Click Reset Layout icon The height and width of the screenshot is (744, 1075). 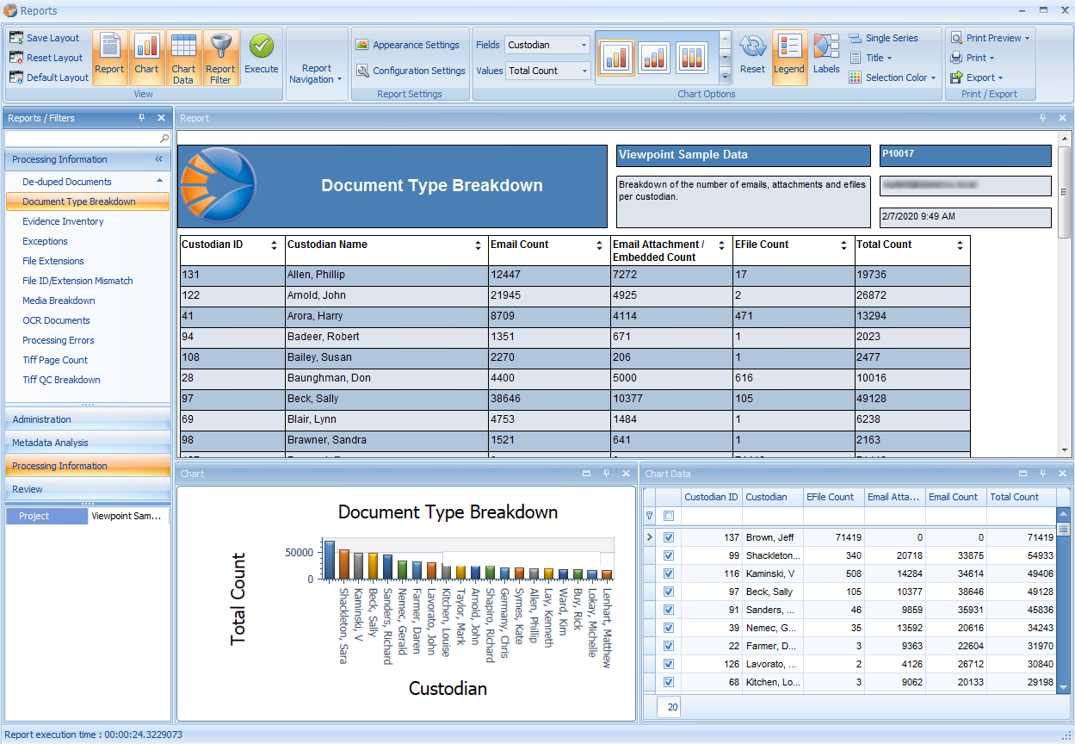16,58
